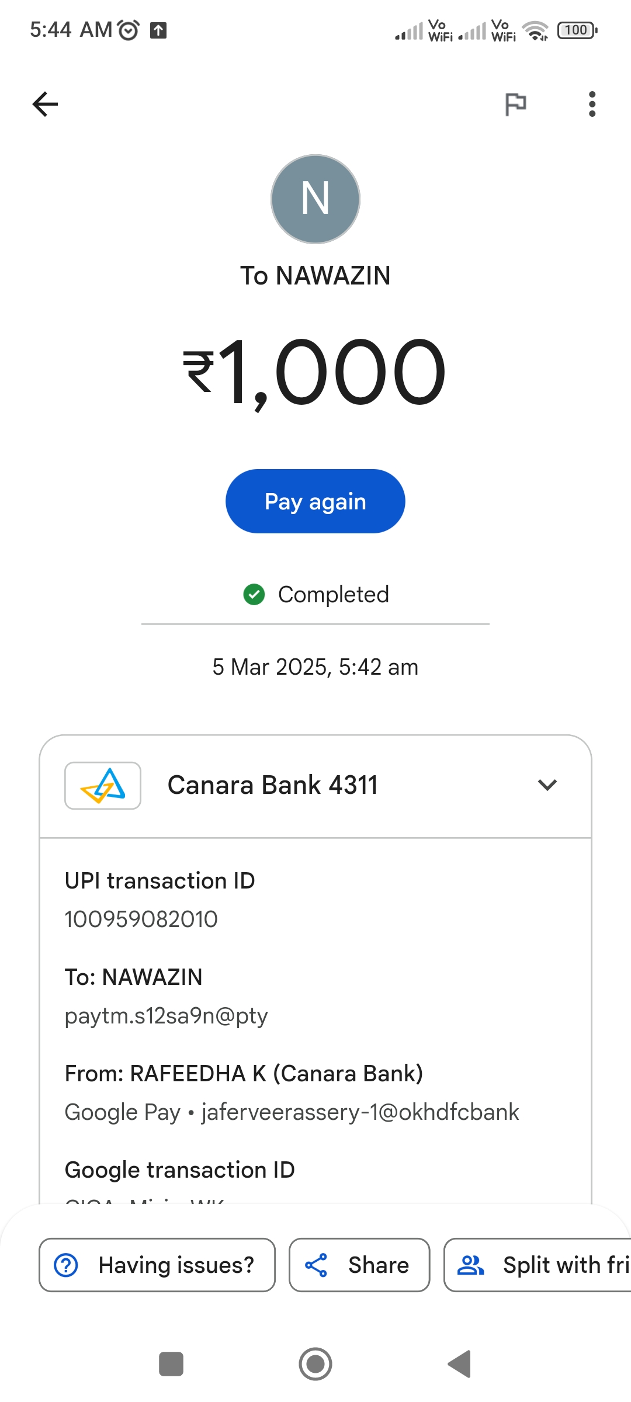
Task: Tap the report flag icon
Action: (x=515, y=105)
